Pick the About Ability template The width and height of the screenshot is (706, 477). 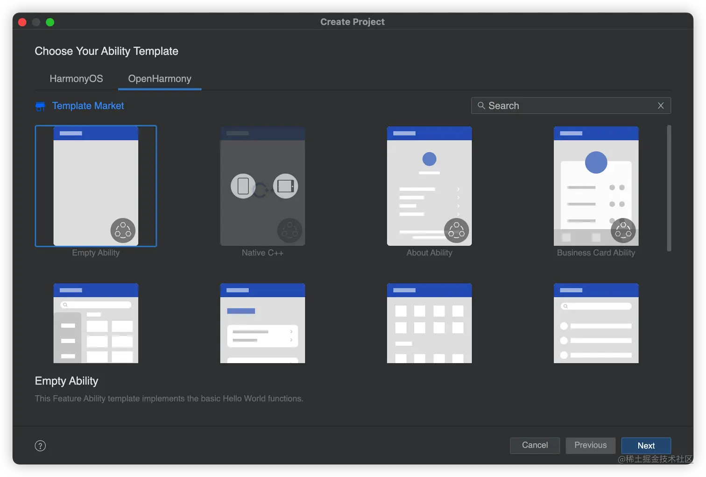point(429,186)
